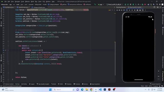Click emulator Rotate Left button
This screenshot has height=92, width=164.
pyautogui.click(x=124, y=10)
